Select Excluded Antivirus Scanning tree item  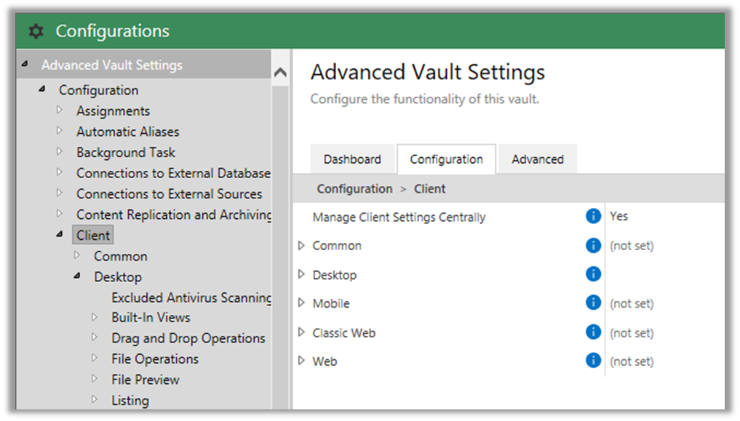(x=191, y=297)
